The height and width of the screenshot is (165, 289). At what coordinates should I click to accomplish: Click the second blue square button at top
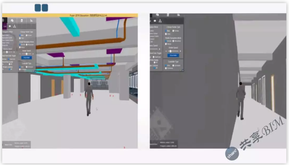pyautogui.click(x=45, y=8)
